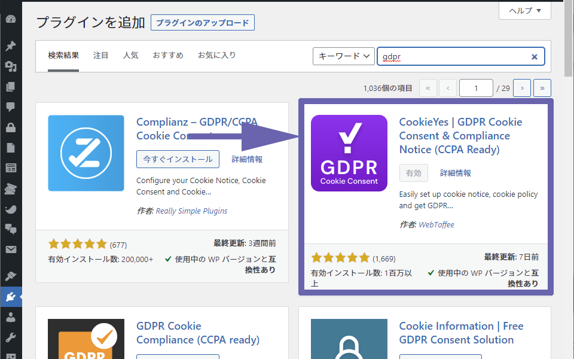Open Plugins via the plug icon
The height and width of the screenshot is (359, 574).
pyautogui.click(x=11, y=297)
